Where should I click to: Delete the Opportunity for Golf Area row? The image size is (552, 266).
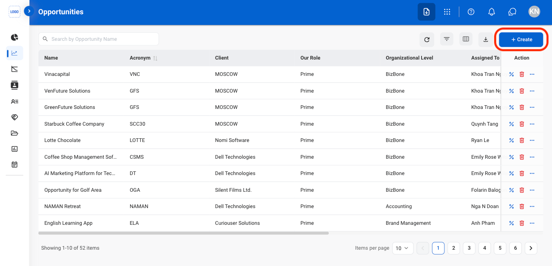pos(522,190)
